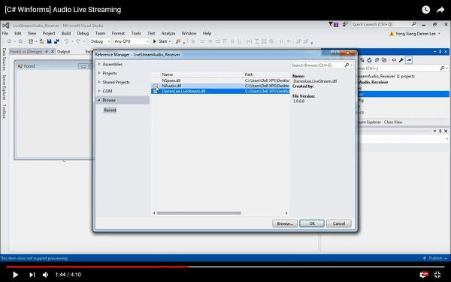Click the Open File toolbar icon
The width and height of the screenshot is (451, 282).
42,41
